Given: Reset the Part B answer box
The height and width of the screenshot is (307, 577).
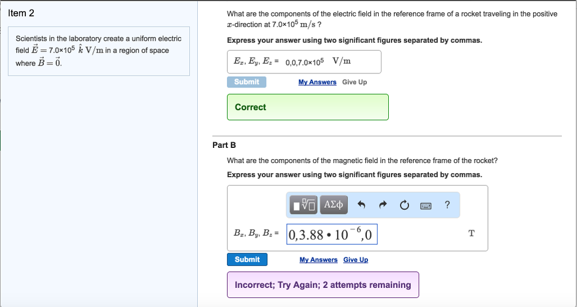Looking at the screenshot, I should 404,205.
